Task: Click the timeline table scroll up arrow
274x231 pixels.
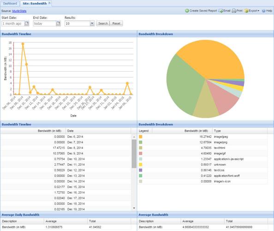Action: [x=134, y=137]
